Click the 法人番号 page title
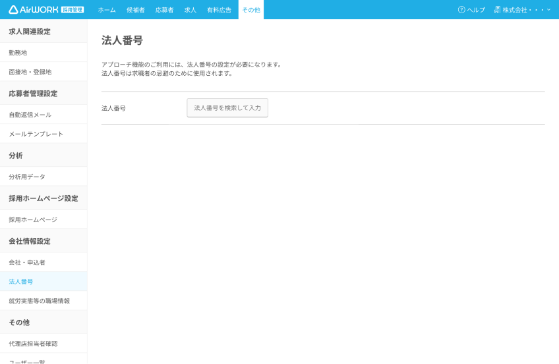Screen dimensions: 559x364 (123, 40)
